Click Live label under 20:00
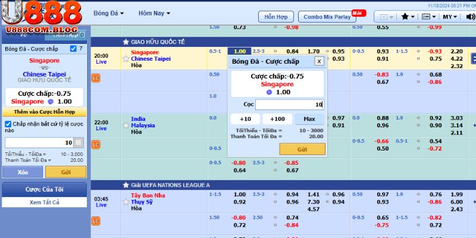476x238 pixels. [101, 62]
